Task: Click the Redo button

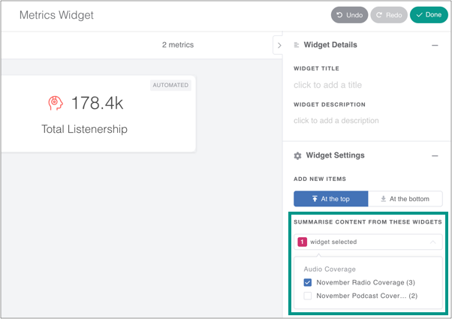Action: (388, 15)
